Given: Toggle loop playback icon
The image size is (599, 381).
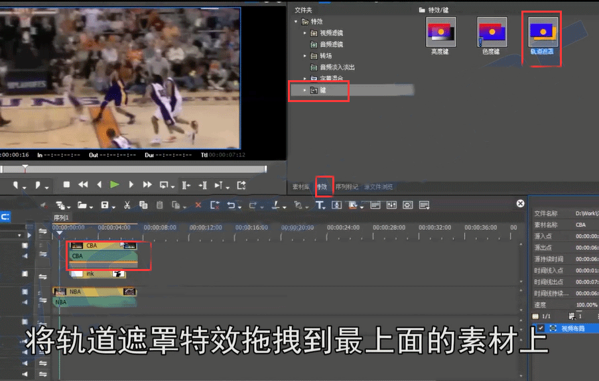Looking at the screenshot, I should click(x=164, y=185).
